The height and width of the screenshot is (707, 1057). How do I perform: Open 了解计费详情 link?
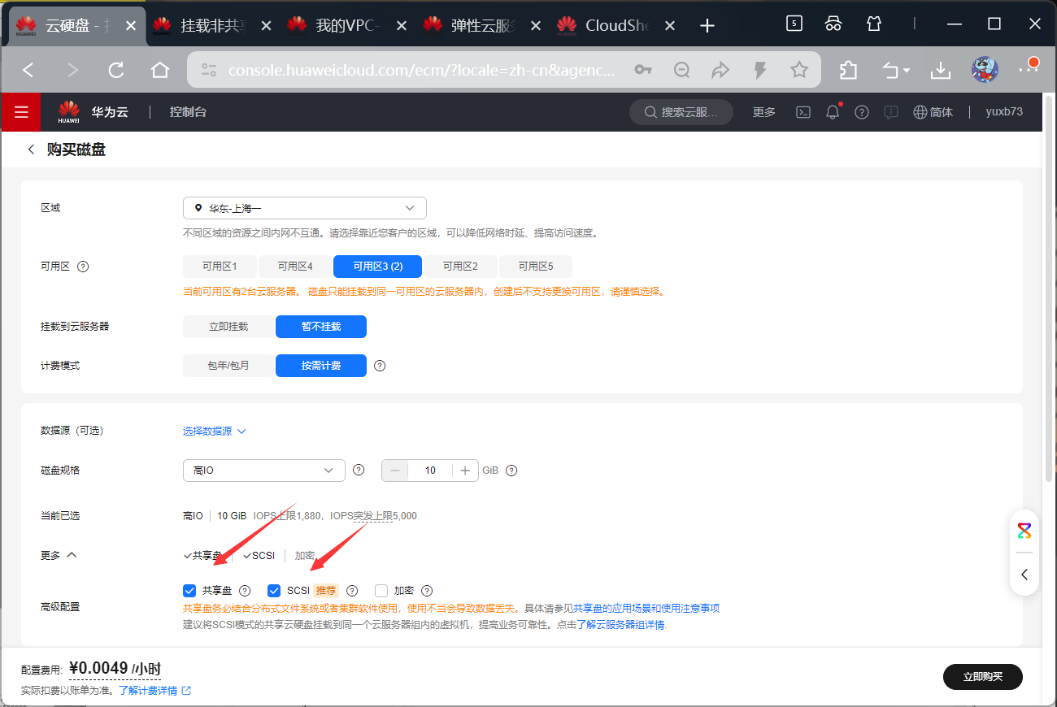pos(154,691)
